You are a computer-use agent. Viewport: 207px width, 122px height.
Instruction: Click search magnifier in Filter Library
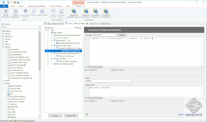tap(40, 27)
